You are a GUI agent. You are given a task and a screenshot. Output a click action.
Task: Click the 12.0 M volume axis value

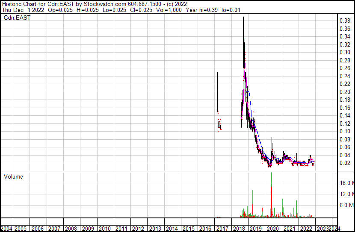tap(347, 194)
